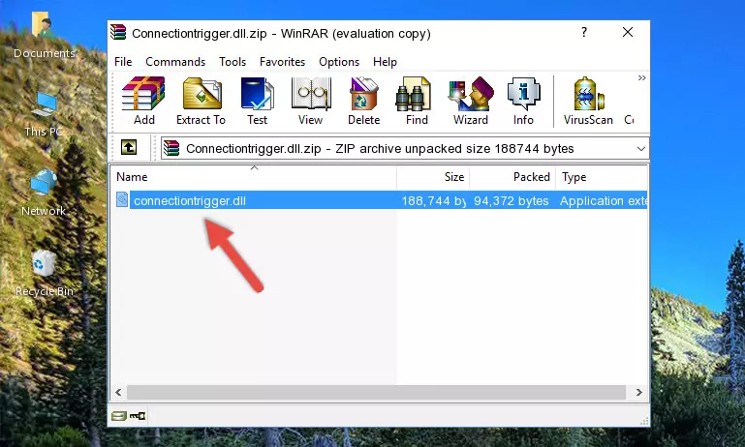745x447 pixels.
Task: Open the Commands menu
Action: pos(175,62)
